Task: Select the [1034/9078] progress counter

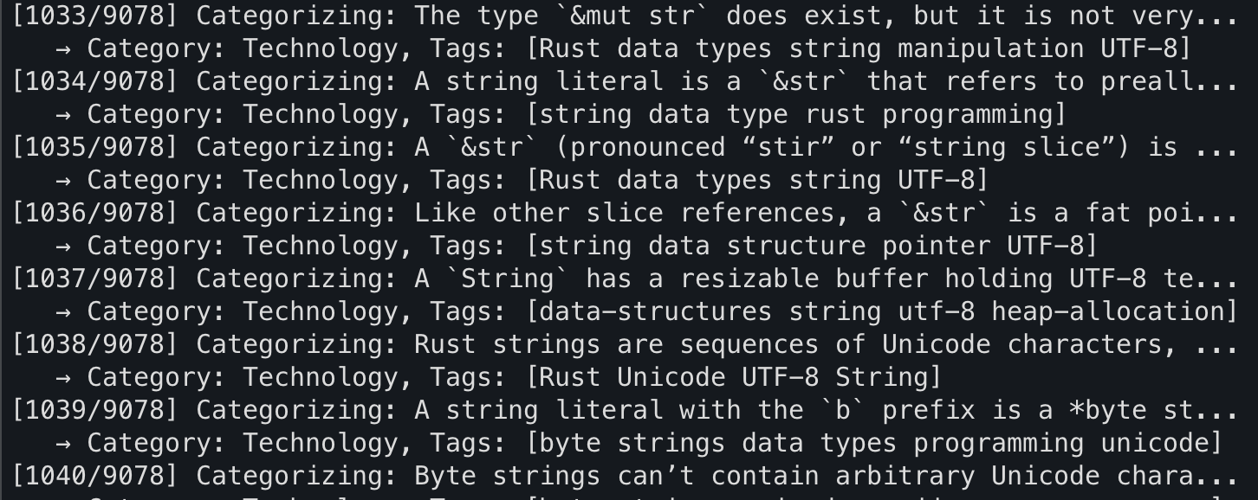Action: (x=94, y=81)
